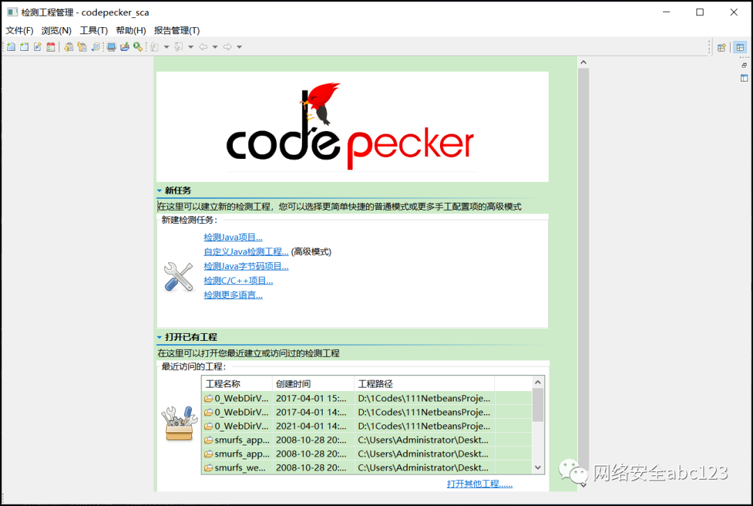Toggle the highlighted active perspective button top right
The height and width of the screenshot is (506, 753).
(x=740, y=47)
